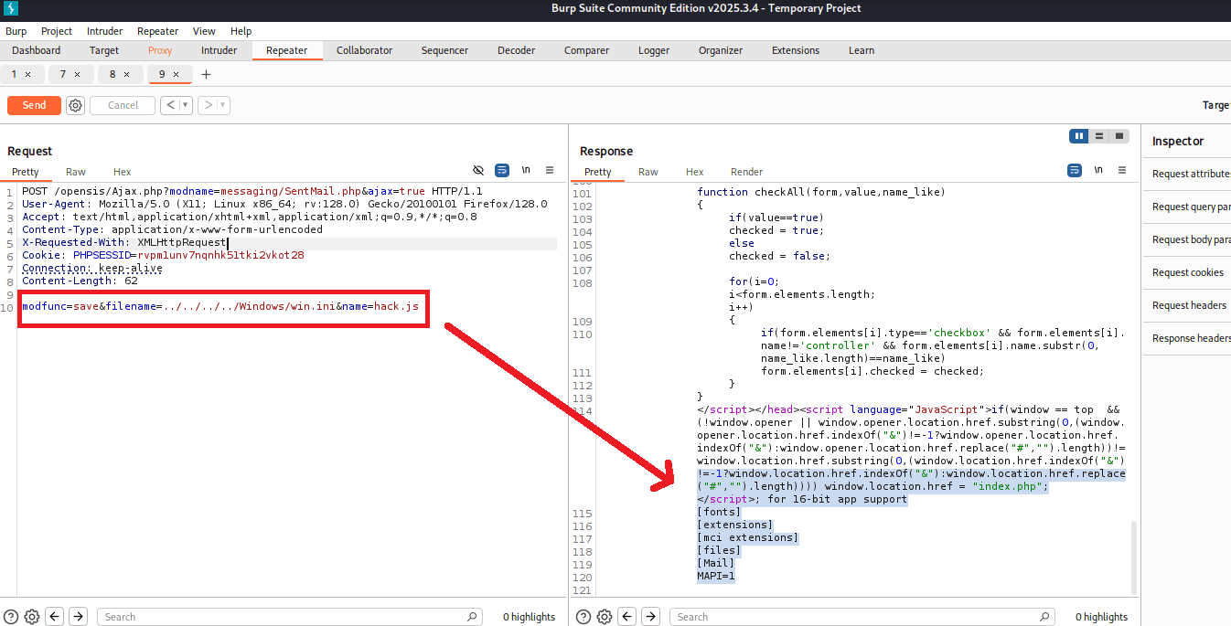Open the Help menu
1231x626 pixels.
pyautogui.click(x=241, y=31)
